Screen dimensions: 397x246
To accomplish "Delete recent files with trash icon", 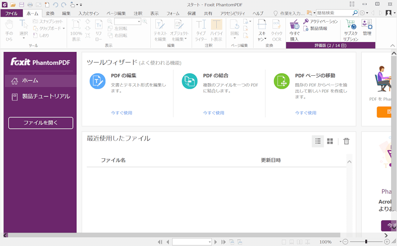I will pyautogui.click(x=346, y=141).
